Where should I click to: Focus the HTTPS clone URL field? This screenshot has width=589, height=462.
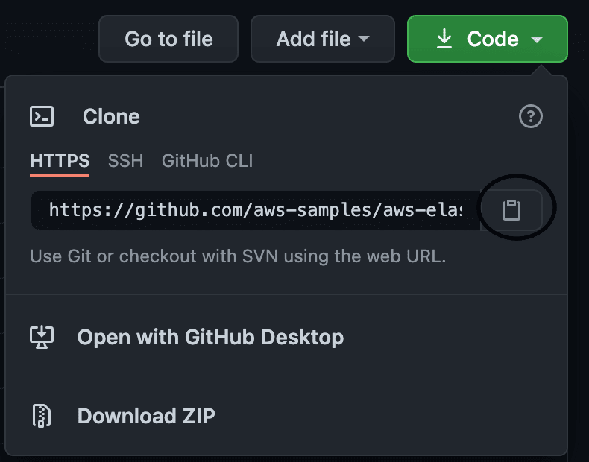coord(256,210)
